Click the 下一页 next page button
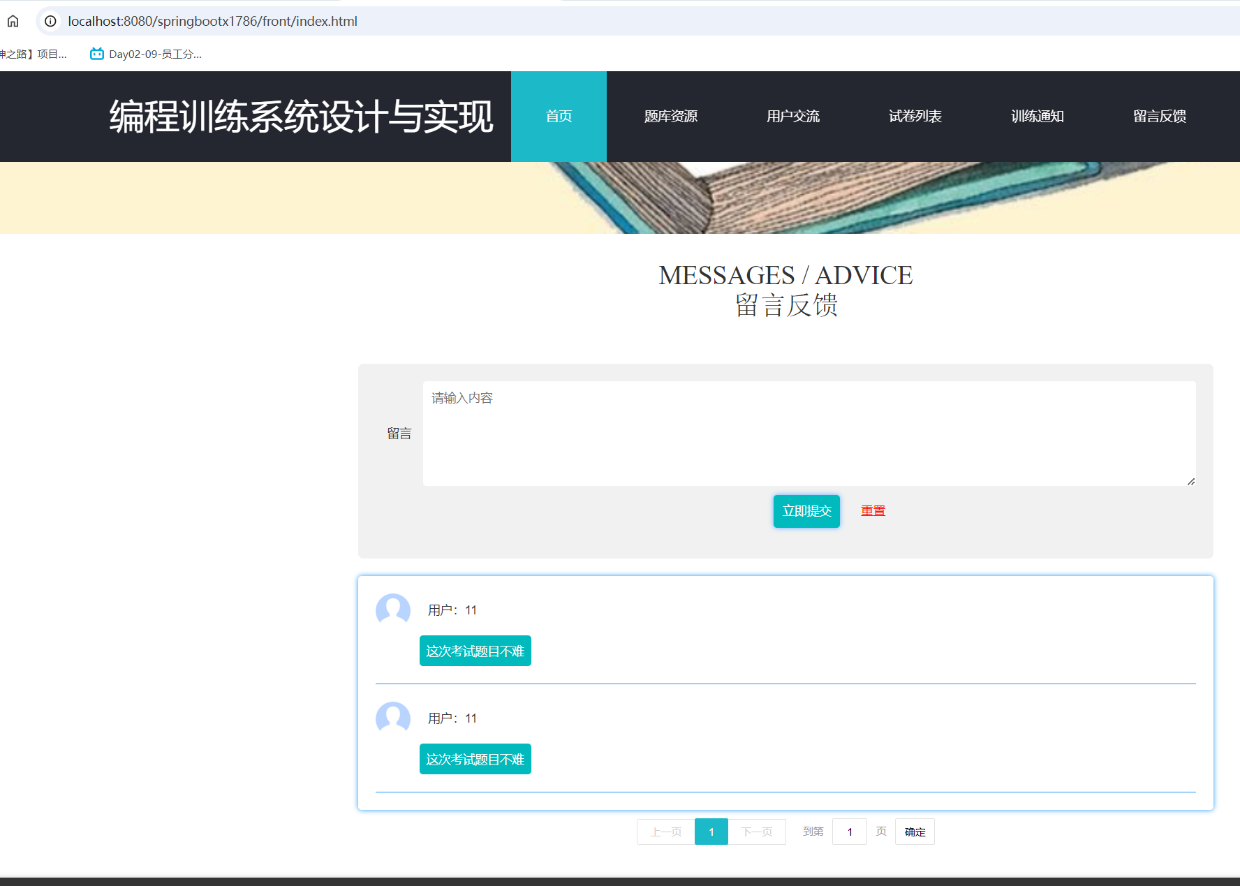The width and height of the screenshot is (1240, 886). click(757, 832)
